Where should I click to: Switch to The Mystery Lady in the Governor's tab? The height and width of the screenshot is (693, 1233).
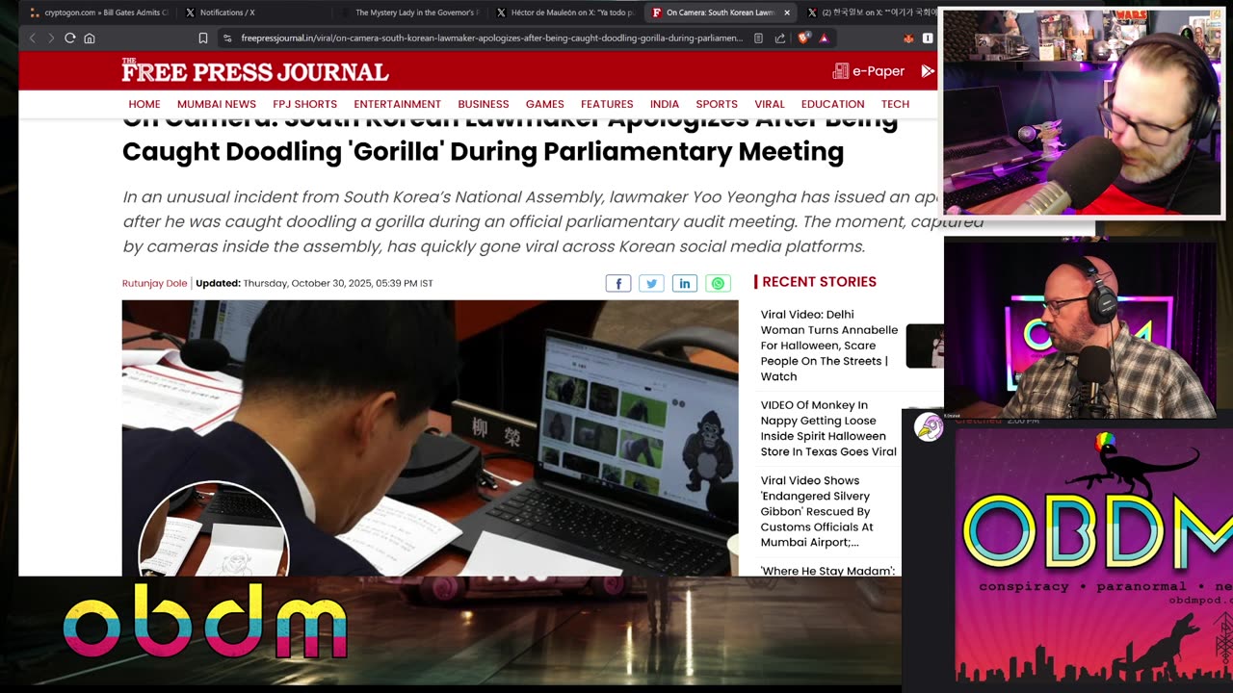pyautogui.click(x=409, y=13)
